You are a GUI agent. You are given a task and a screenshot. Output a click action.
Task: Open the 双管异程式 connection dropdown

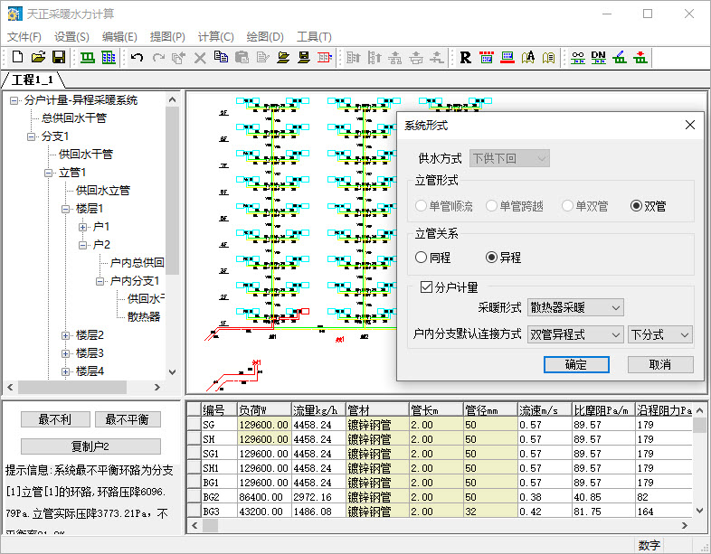click(575, 334)
